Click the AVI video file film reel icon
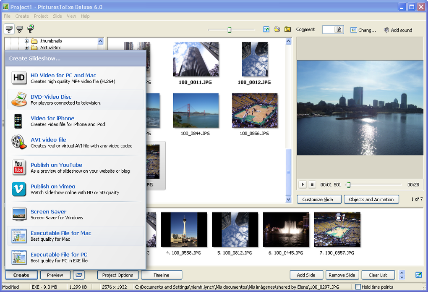Image resolution: width=428 pixels, height=292 pixels. 19,142
